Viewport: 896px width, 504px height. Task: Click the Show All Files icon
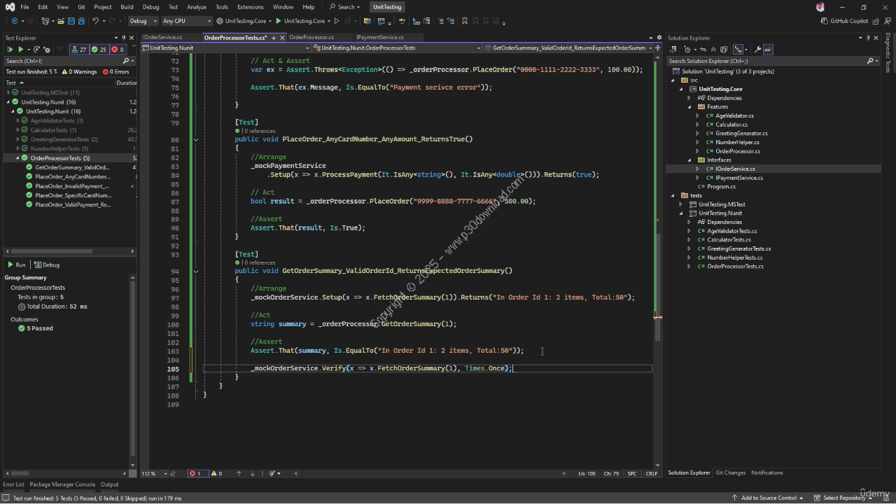[x=724, y=50]
